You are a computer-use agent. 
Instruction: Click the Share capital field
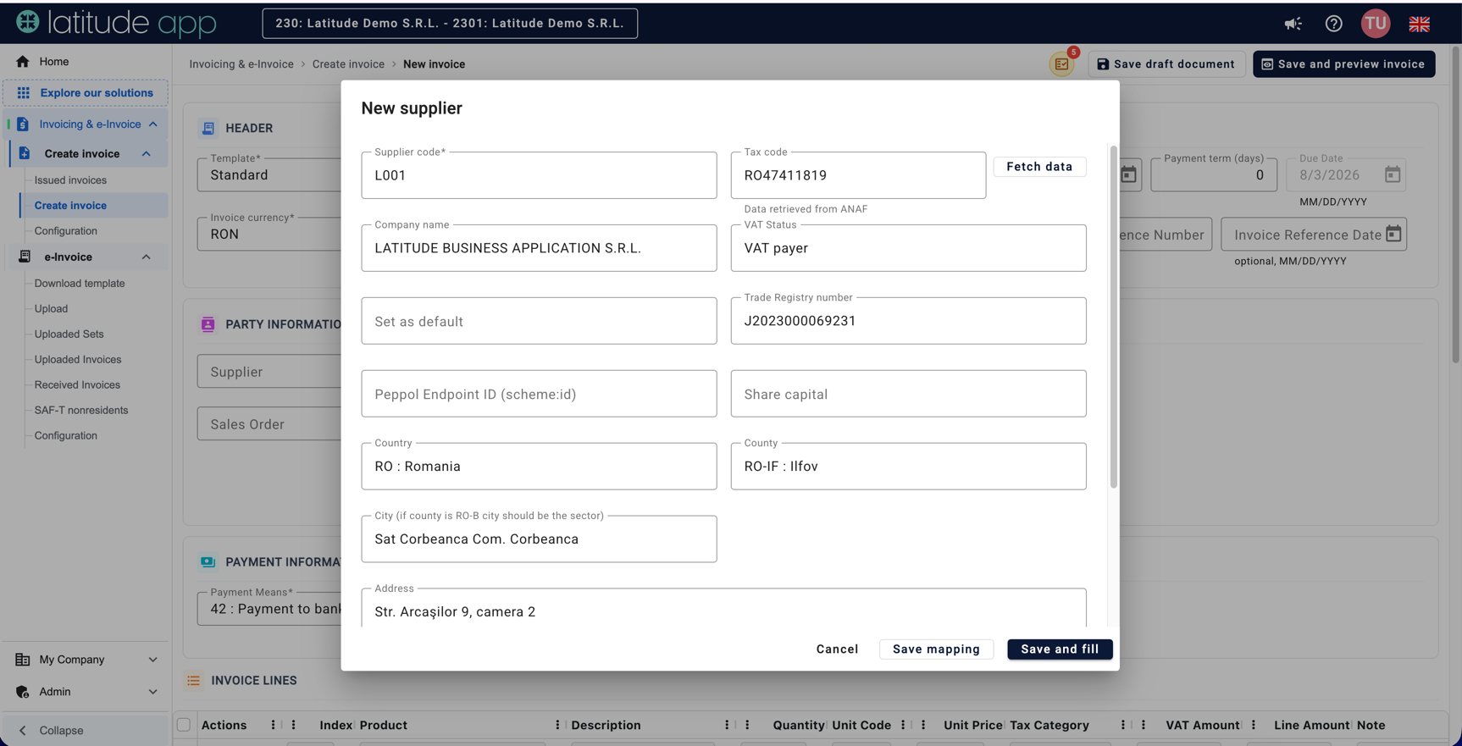[x=908, y=394]
